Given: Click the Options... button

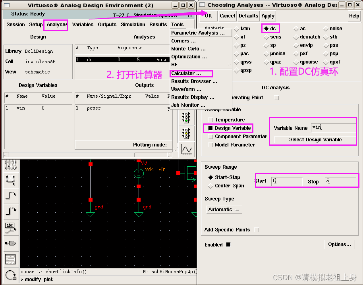Looking at the screenshot, I should point(340,244).
